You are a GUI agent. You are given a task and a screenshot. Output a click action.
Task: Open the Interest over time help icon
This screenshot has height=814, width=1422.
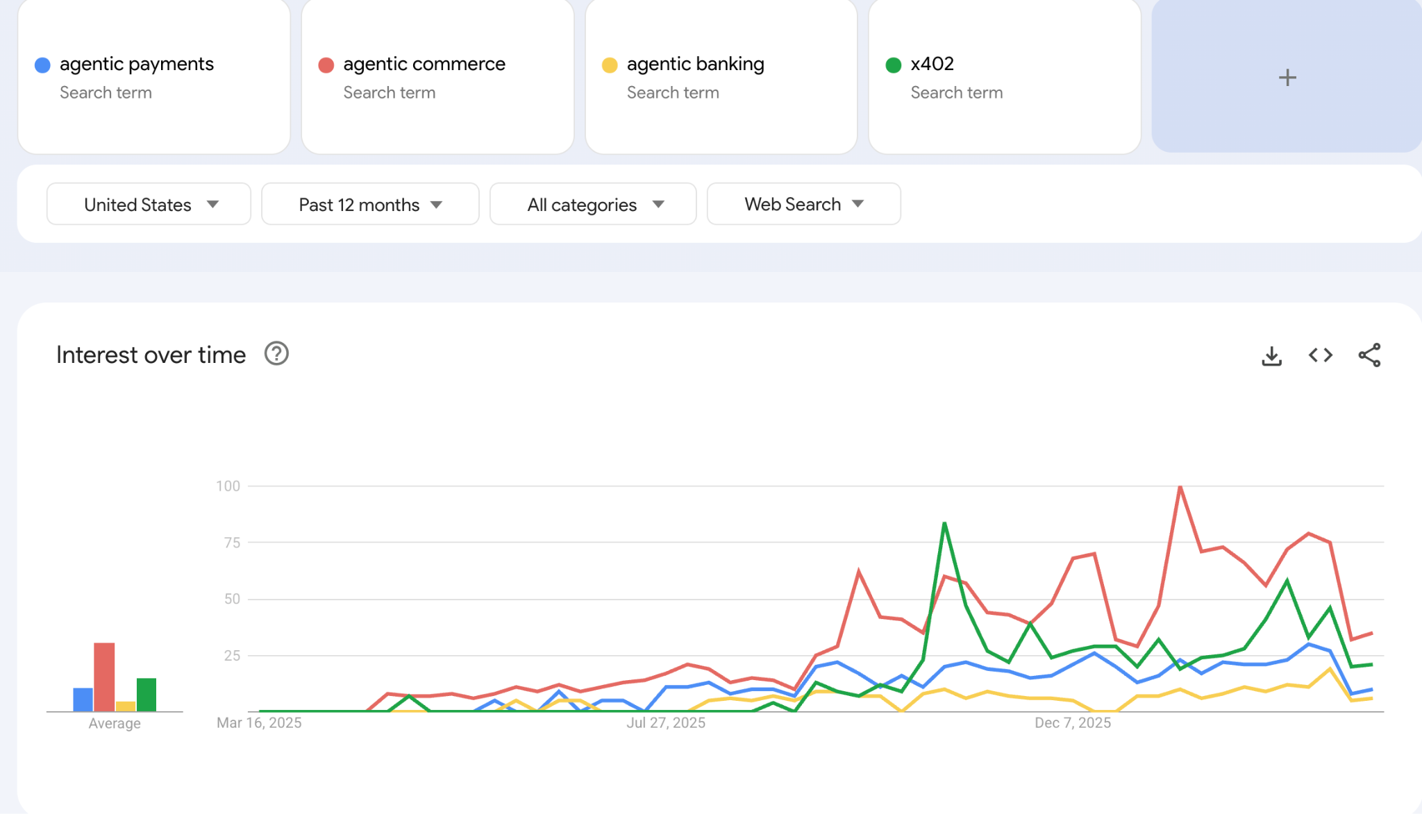276,354
